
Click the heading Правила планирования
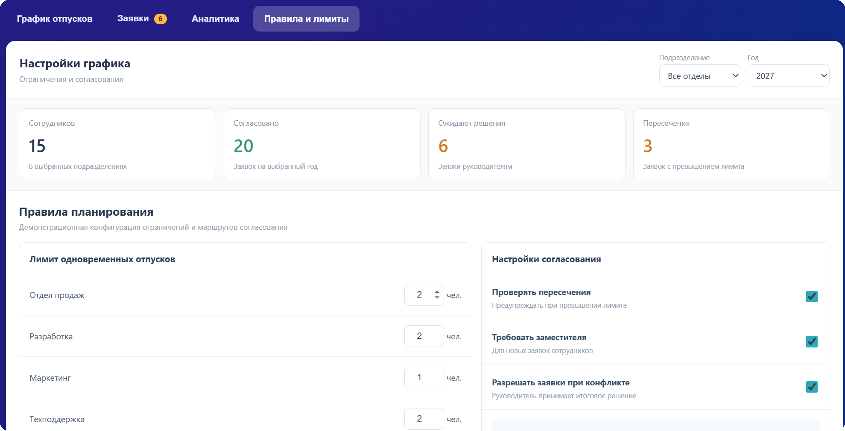86,212
